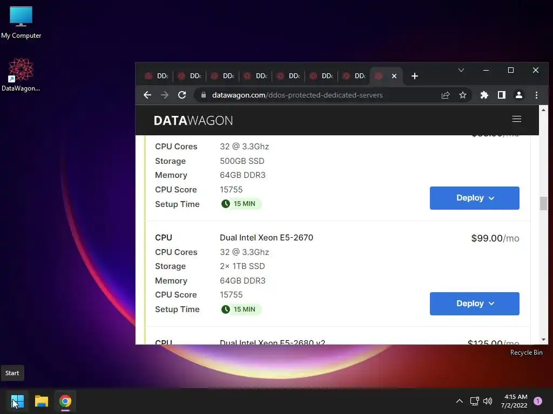Show hidden system tray icons
The image size is (553, 414).
tap(459, 401)
